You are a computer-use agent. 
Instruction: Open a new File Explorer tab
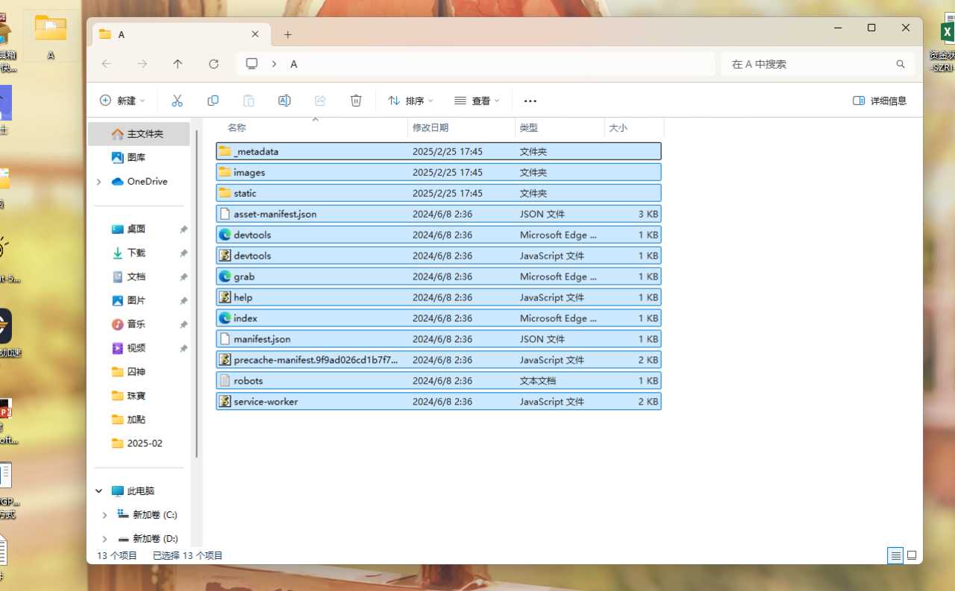pos(288,34)
